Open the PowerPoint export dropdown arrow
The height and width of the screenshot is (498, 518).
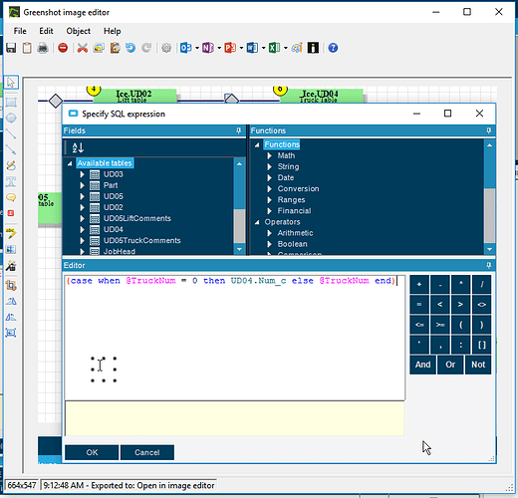[x=241, y=48]
